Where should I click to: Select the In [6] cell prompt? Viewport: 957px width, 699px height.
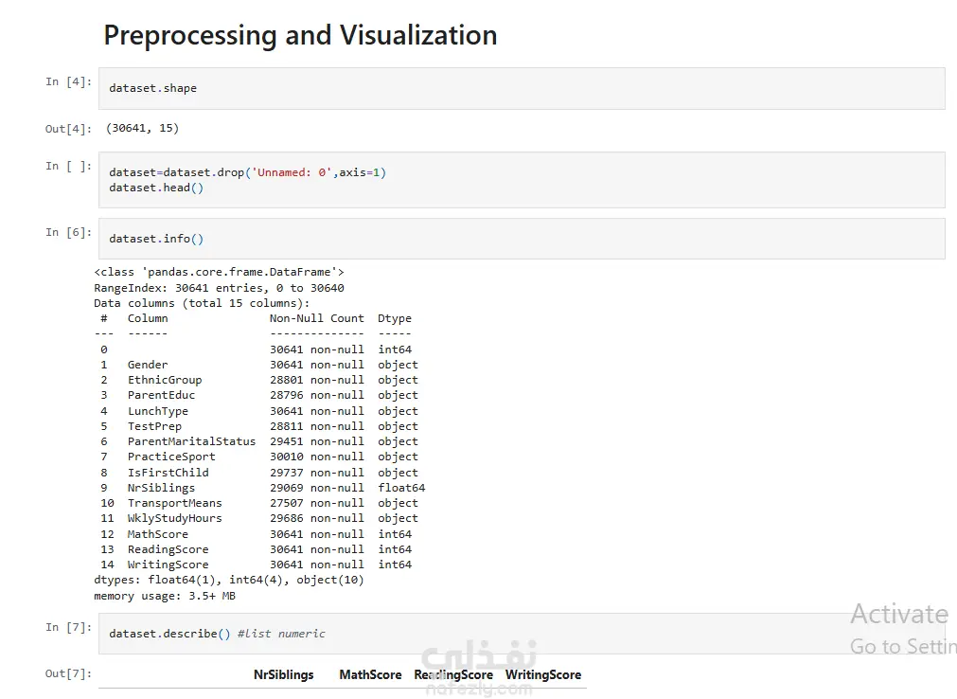[x=68, y=232]
